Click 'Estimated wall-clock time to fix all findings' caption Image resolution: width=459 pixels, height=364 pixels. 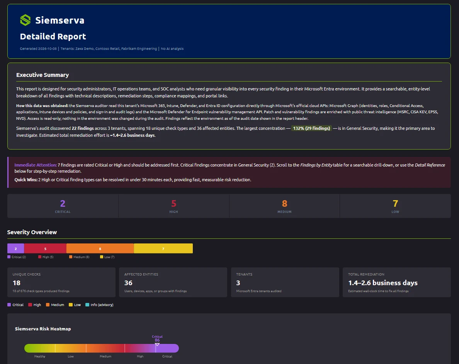378,291
